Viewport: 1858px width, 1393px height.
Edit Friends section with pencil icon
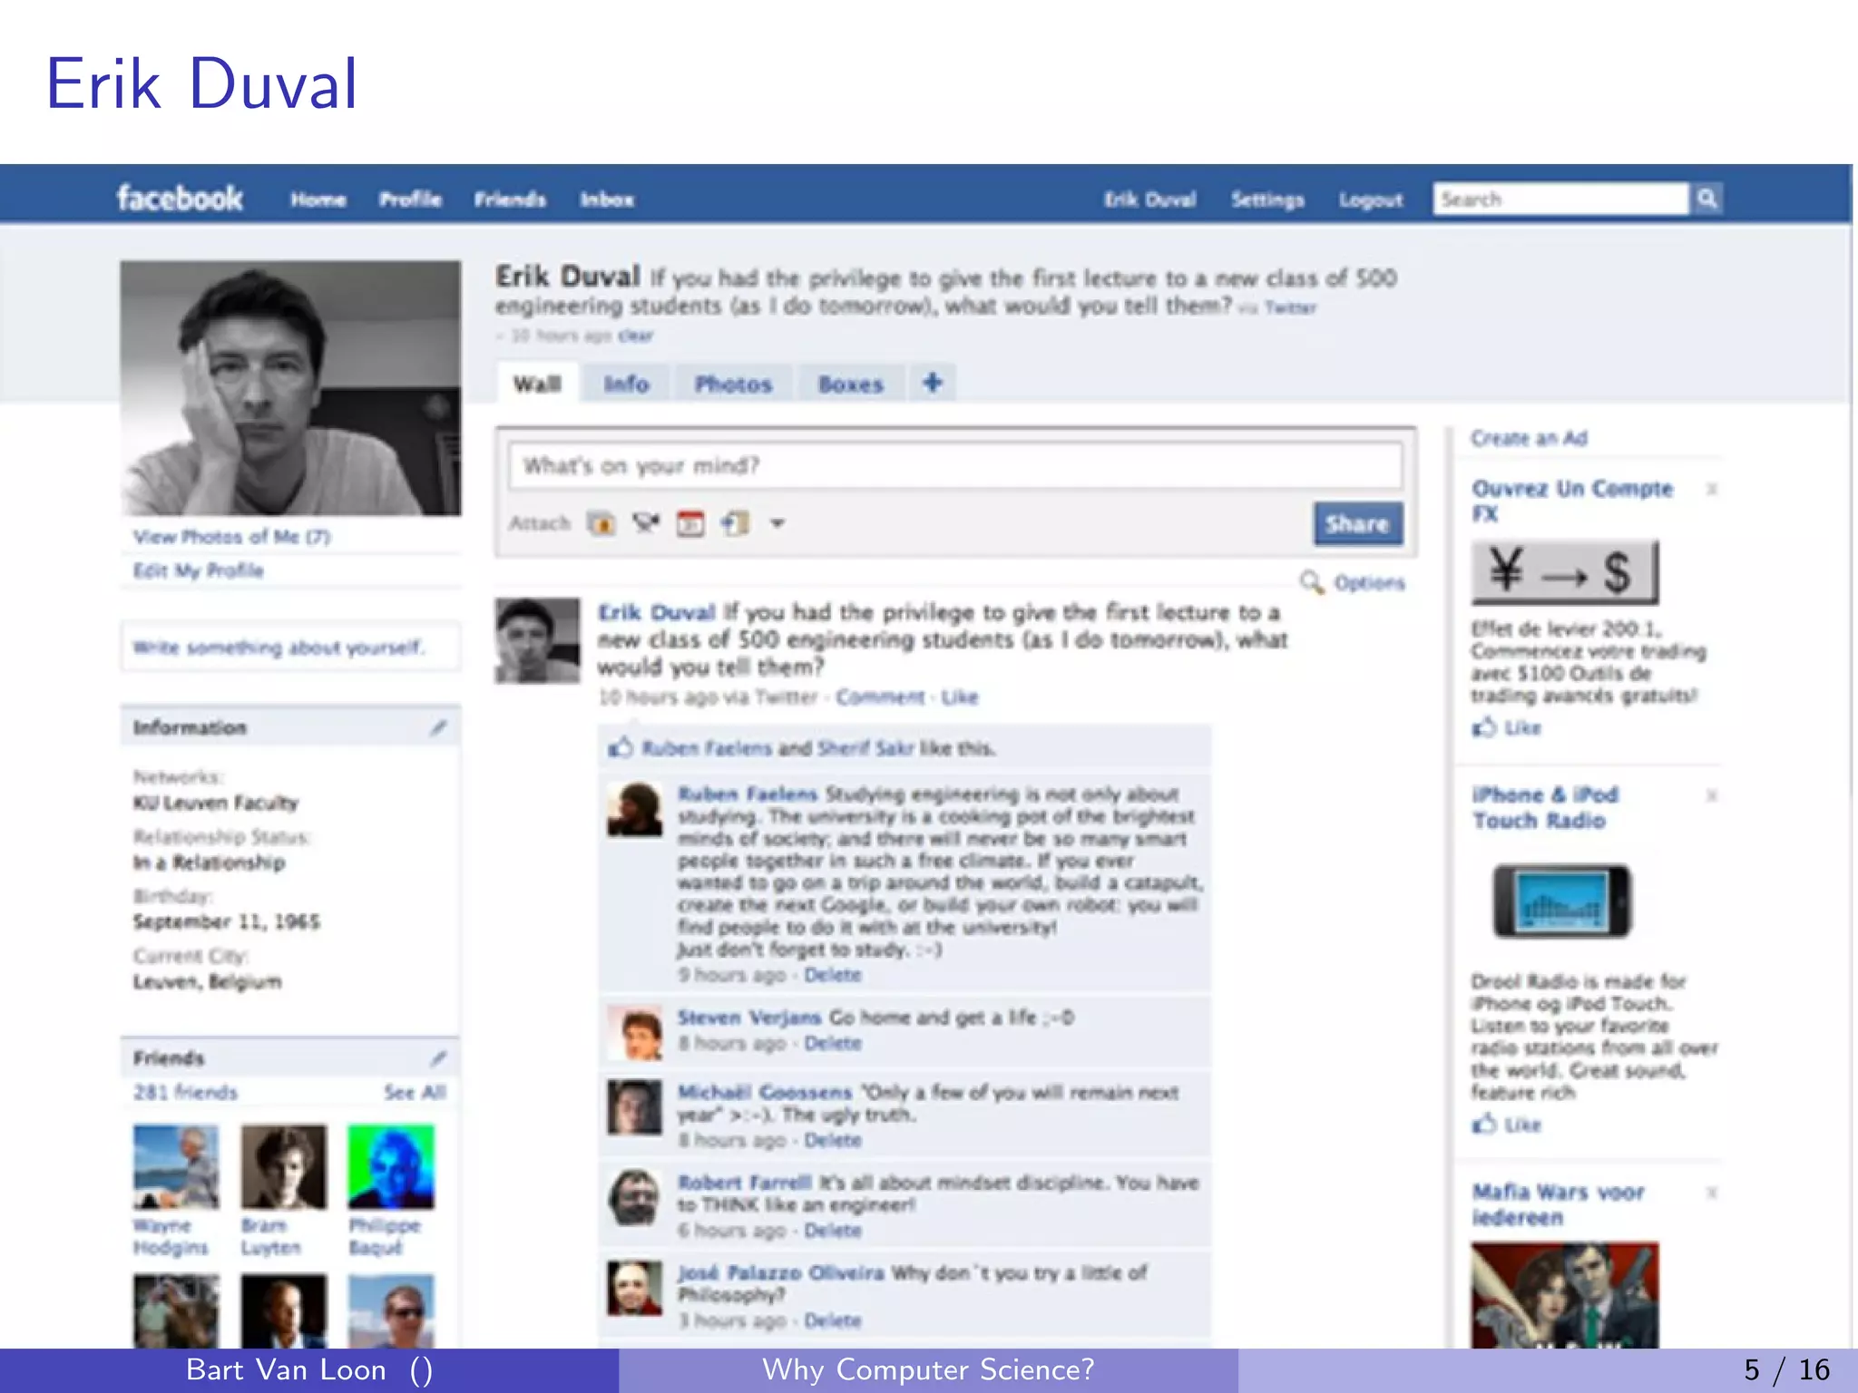click(438, 1057)
